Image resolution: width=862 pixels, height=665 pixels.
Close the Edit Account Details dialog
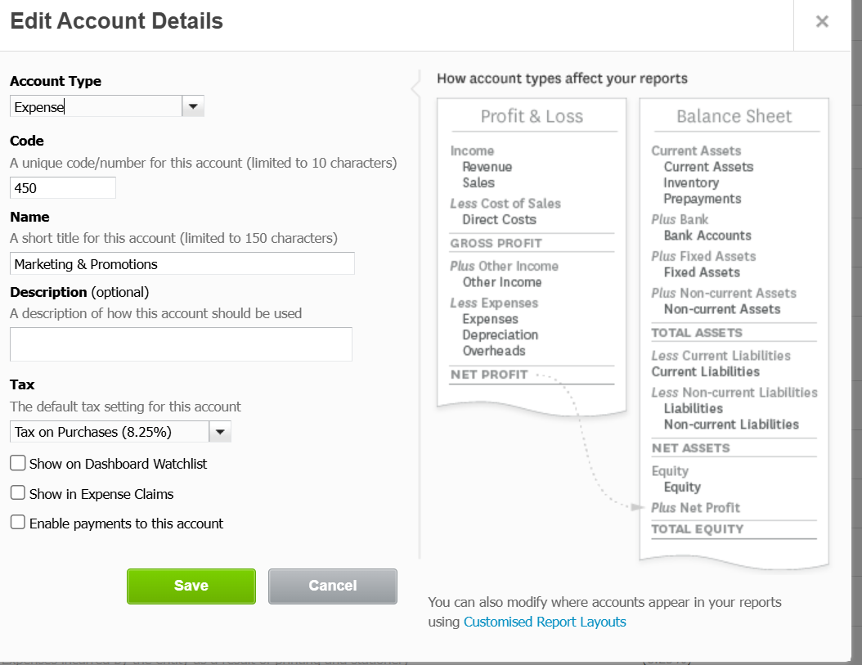point(822,22)
